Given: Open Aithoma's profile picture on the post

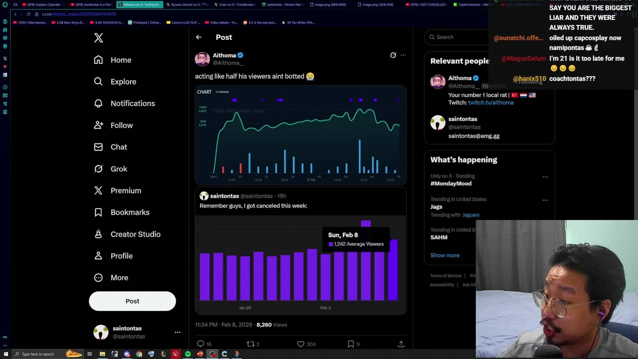Looking at the screenshot, I should 202,59.
